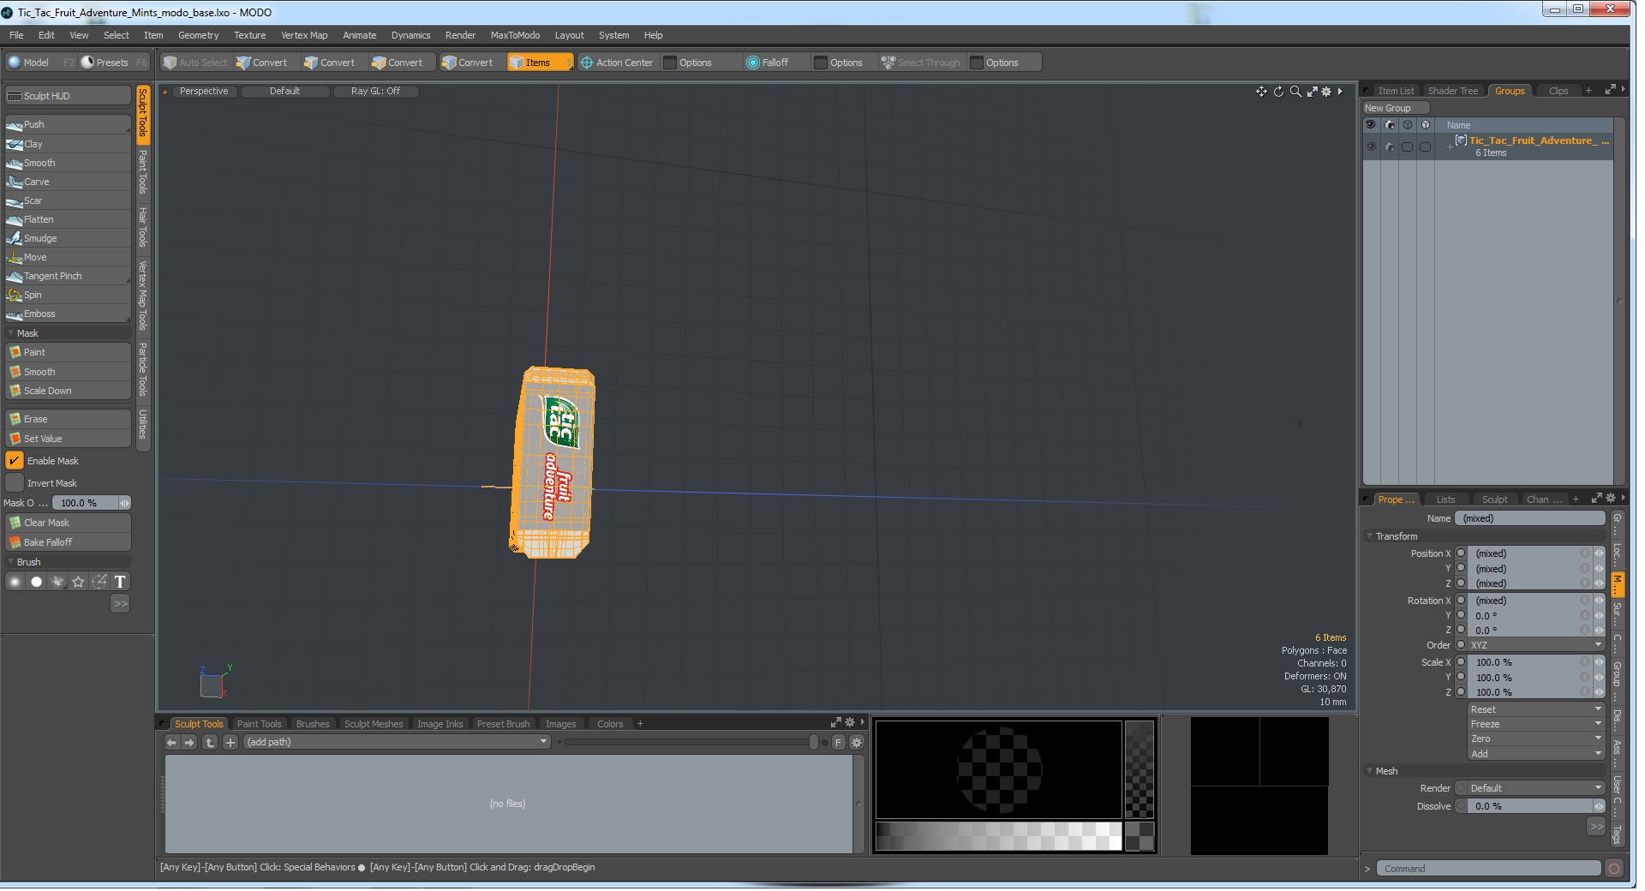Switch to the Paint Tools bottom tab

click(x=259, y=725)
